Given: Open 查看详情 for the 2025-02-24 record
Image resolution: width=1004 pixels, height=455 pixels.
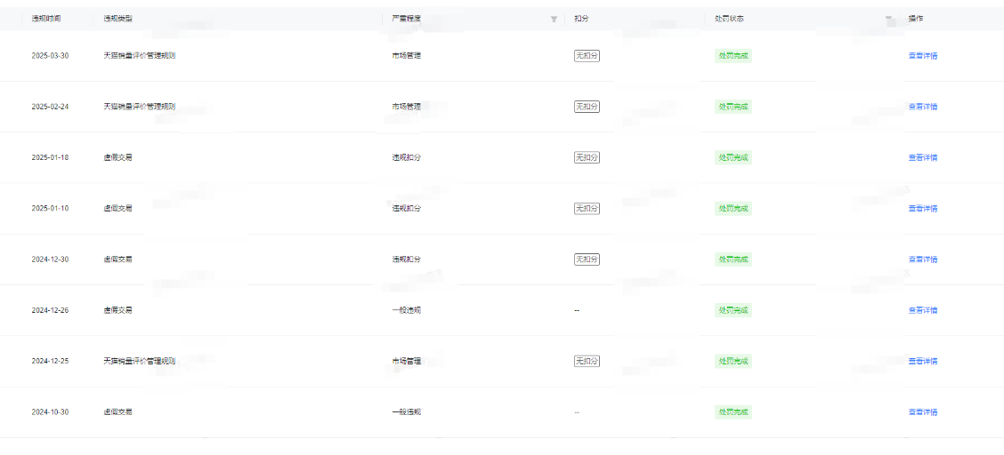Looking at the screenshot, I should point(922,107).
